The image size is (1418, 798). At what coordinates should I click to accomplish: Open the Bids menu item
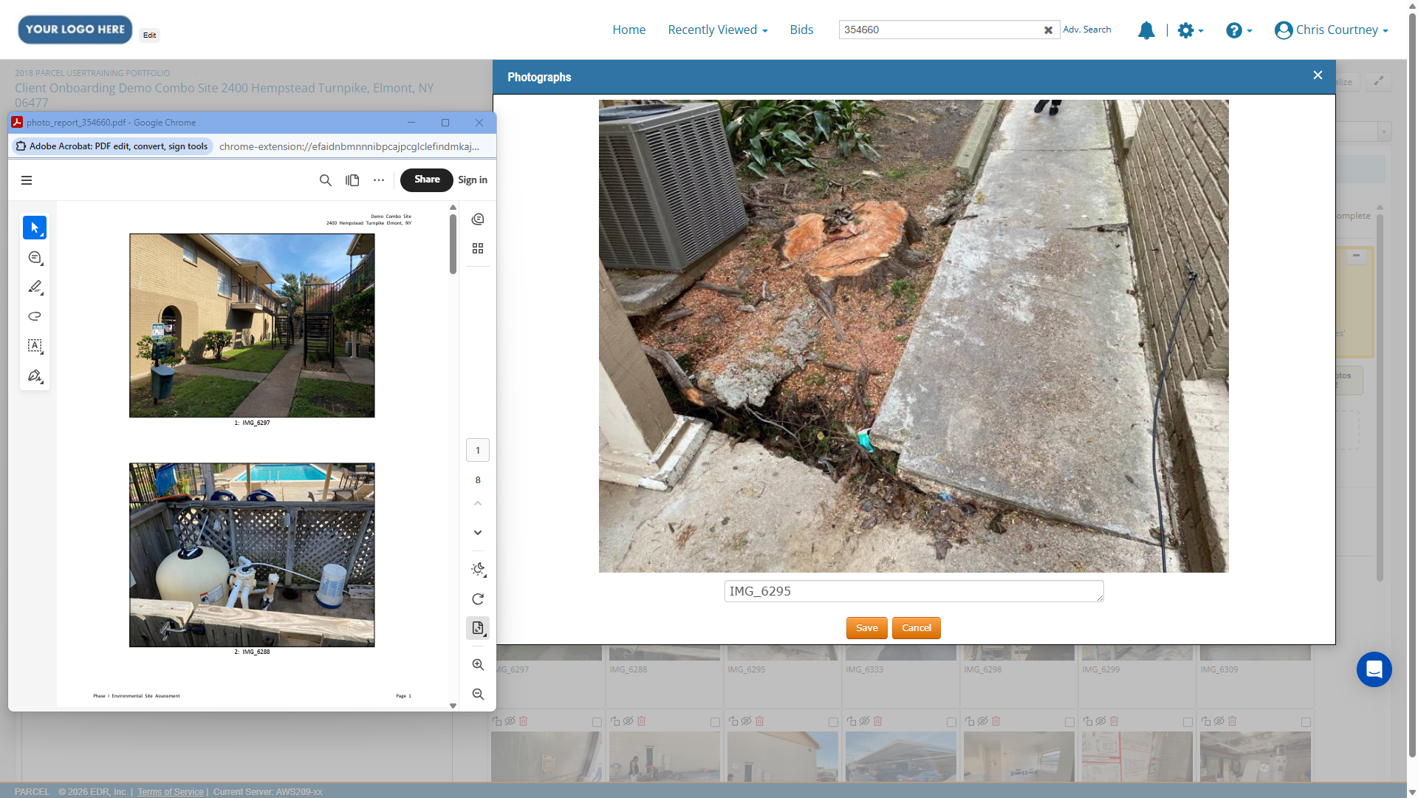[x=801, y=30]
